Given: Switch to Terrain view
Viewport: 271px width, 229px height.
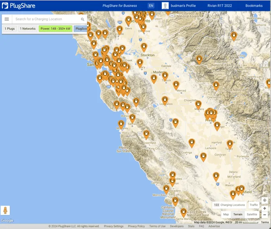Looking at the screenshot, I should coord(238,214).
